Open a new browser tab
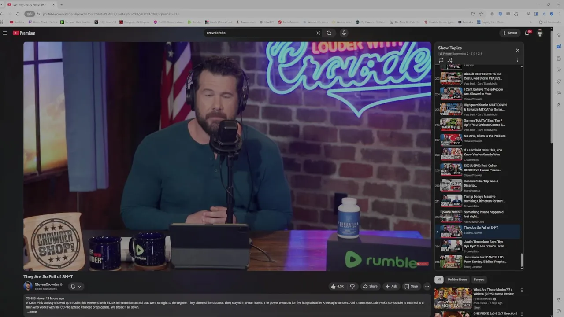Viewport: 564px width, 317px height. pos(61,4)
